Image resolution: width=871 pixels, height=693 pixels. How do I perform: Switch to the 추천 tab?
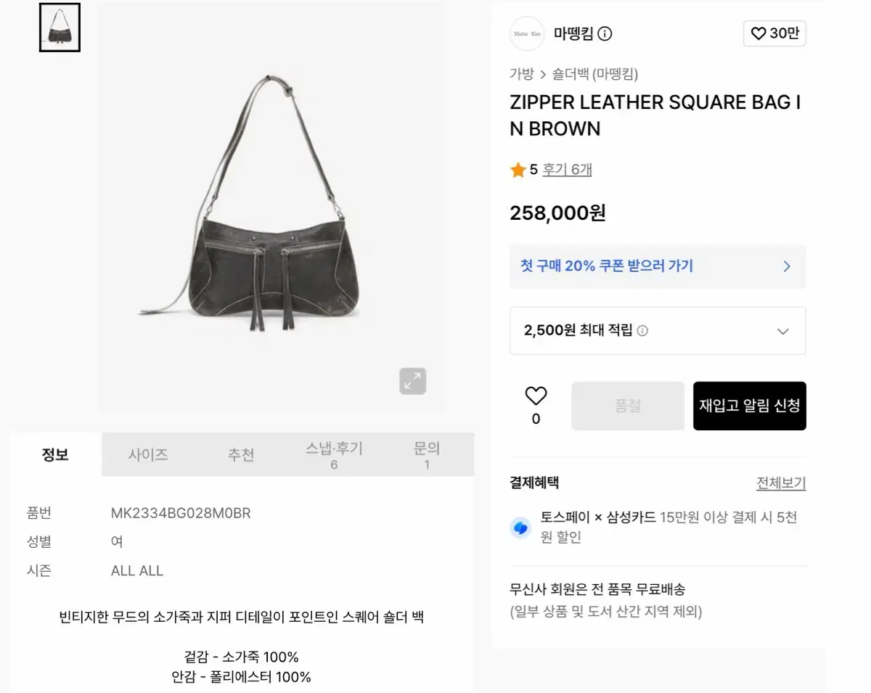pyautogui.click(x=241, y=455)
